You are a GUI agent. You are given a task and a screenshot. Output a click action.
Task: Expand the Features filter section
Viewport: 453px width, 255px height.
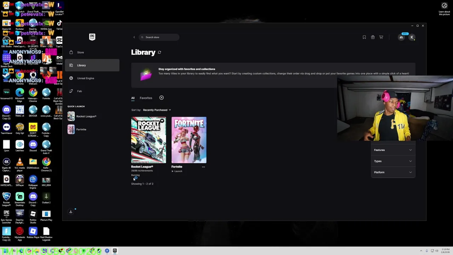pyautogui.click(x=393, y=150)
